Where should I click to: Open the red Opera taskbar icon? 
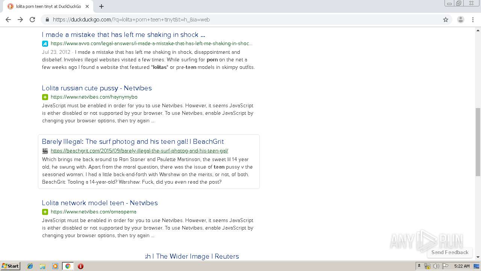(x=80, y=266)
